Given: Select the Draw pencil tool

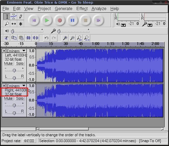Looking at the screenshot, I should click(20, 16).
